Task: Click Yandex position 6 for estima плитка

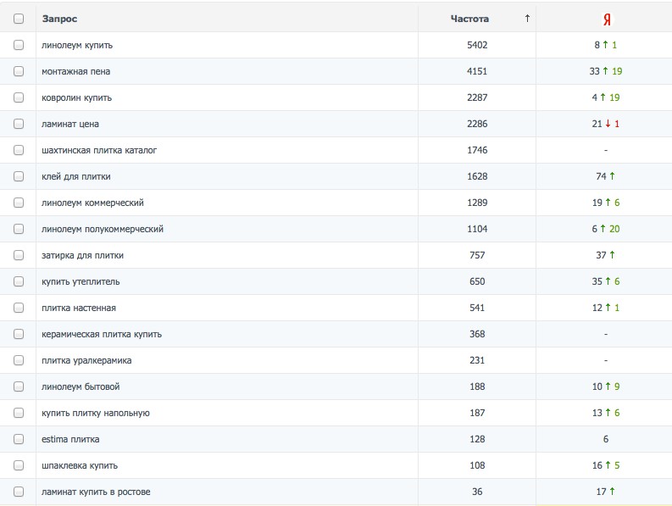Action: tap(606, 439)
